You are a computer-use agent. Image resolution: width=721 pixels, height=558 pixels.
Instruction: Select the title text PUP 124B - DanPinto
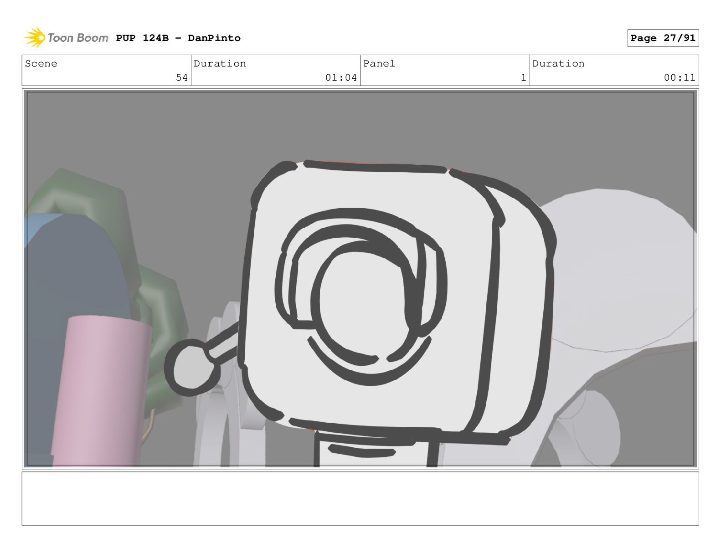178,38
